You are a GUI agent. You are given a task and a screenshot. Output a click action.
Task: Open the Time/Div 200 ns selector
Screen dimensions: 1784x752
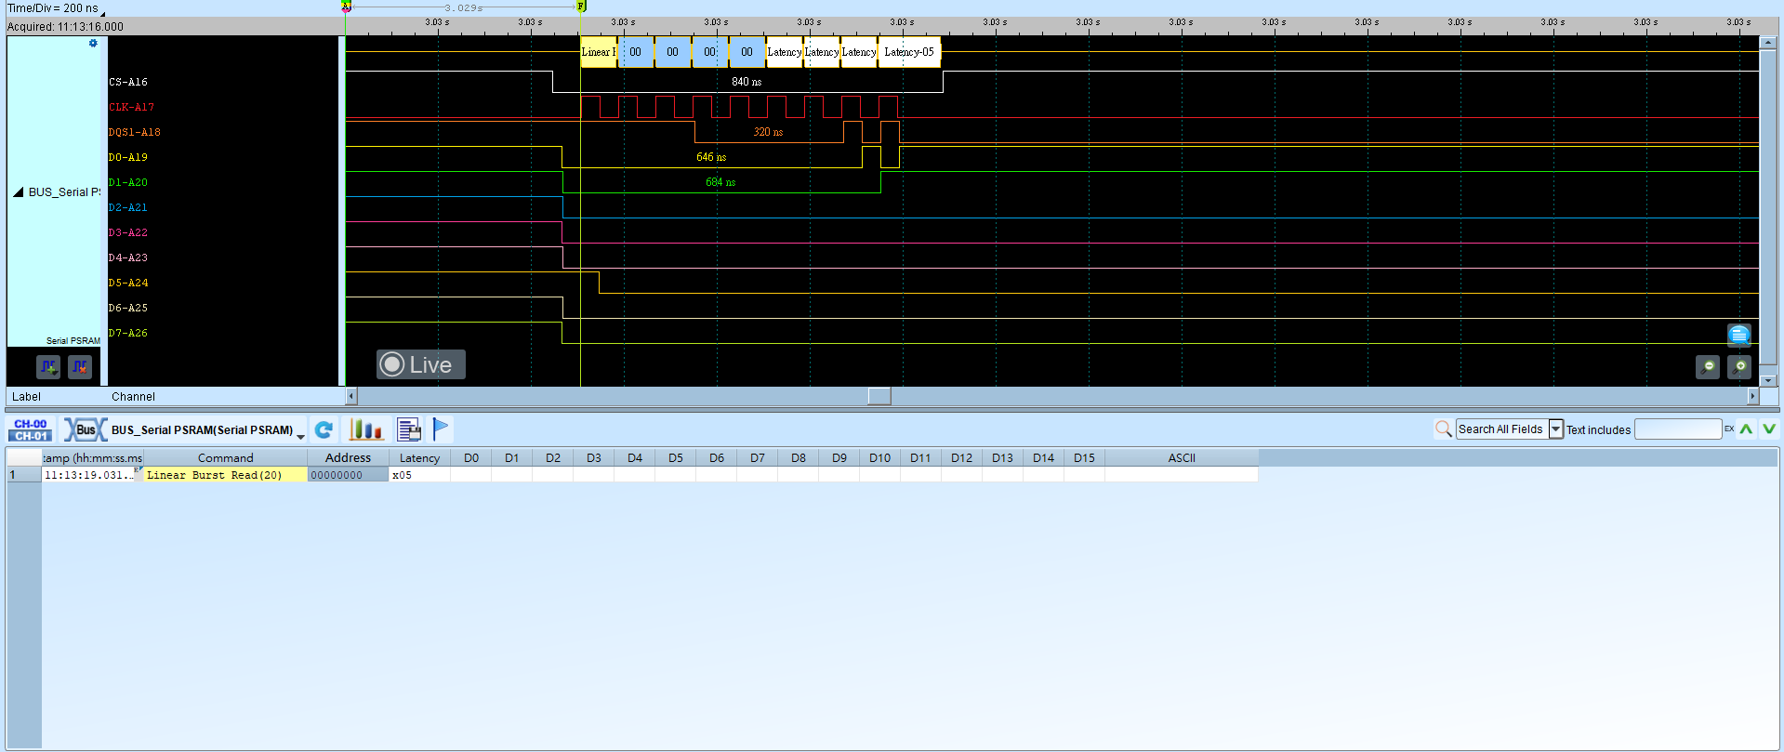(x=56, y=8)
